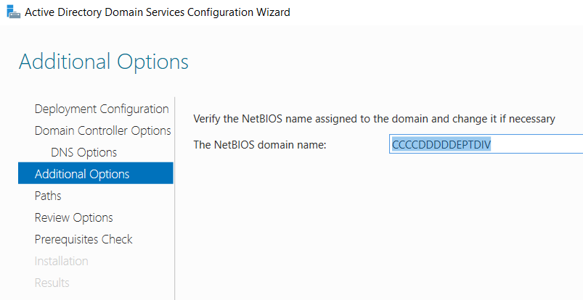This screenshot has height=300, width=583.
Task: Click the NetBIOS domain name field
Action: pos(486,144)
